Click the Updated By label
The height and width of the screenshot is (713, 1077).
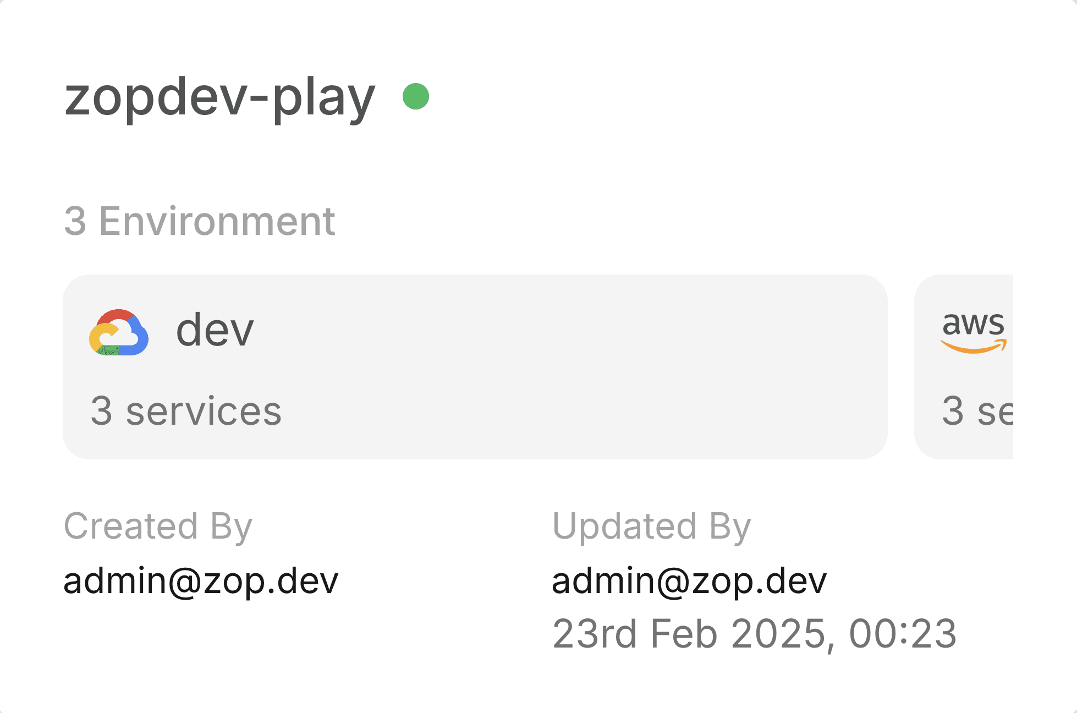pyautogui.click(x=651, y=526)
